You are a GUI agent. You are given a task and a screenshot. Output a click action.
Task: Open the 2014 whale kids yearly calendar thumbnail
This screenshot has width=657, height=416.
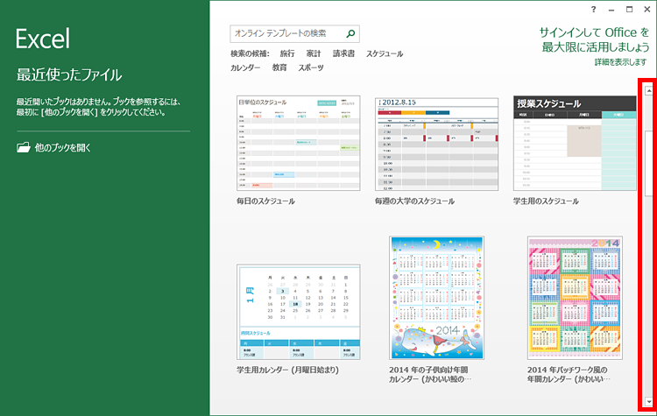(x=436, y=298)
